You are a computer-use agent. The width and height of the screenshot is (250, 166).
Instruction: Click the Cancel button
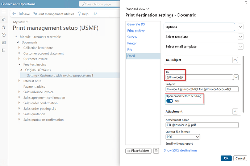(x=240, y=158)
